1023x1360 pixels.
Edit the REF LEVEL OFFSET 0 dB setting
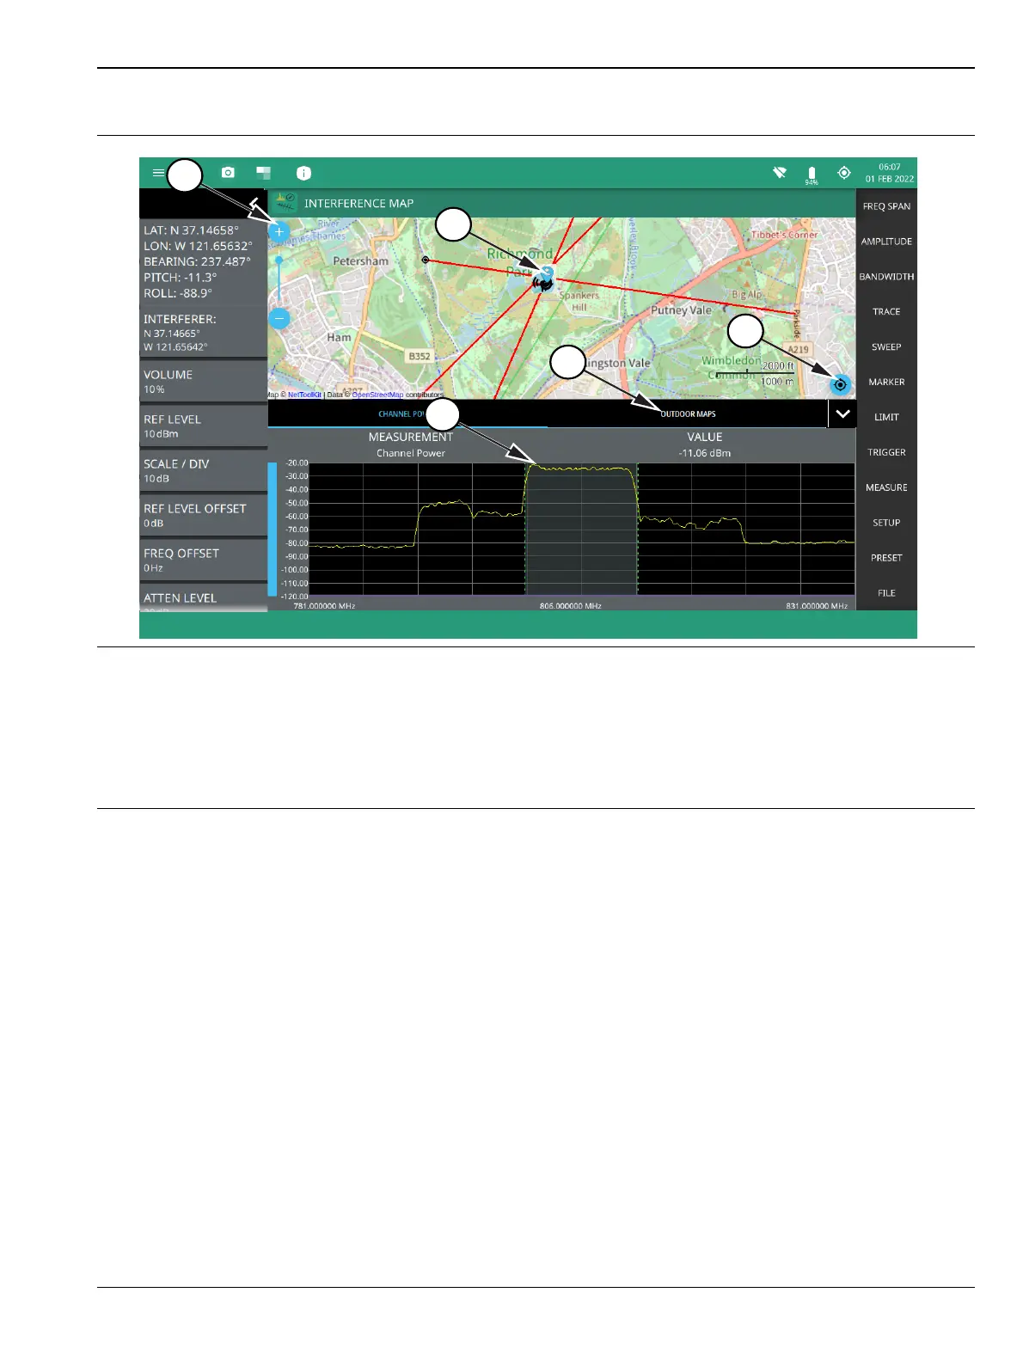click(x=204, y=515)
